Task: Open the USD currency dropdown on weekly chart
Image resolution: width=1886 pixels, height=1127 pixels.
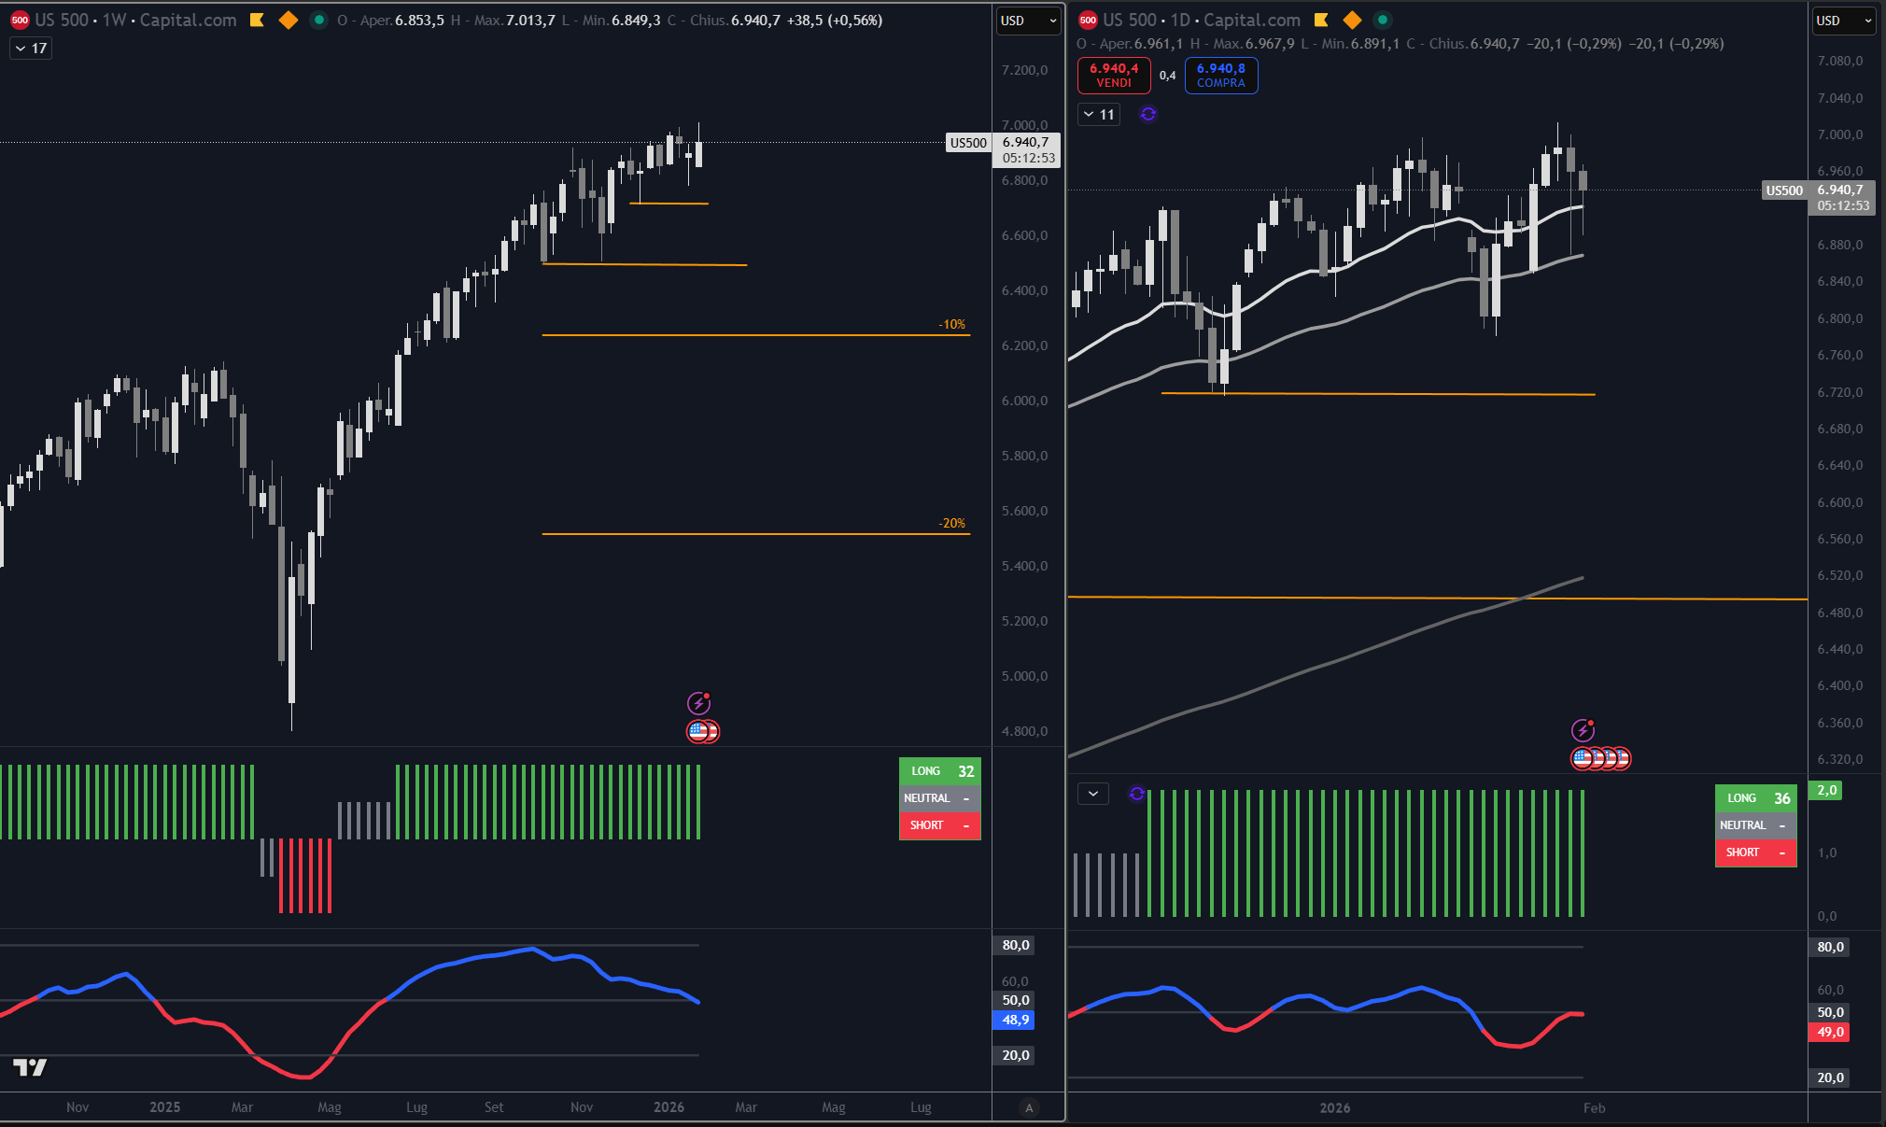Action: coord(1027,21)
